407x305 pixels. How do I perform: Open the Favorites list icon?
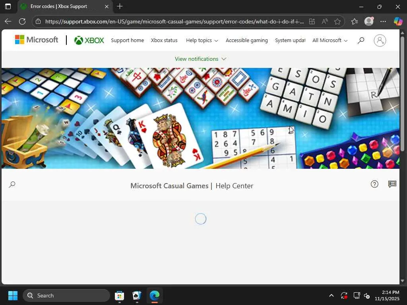tap(355, 21)
